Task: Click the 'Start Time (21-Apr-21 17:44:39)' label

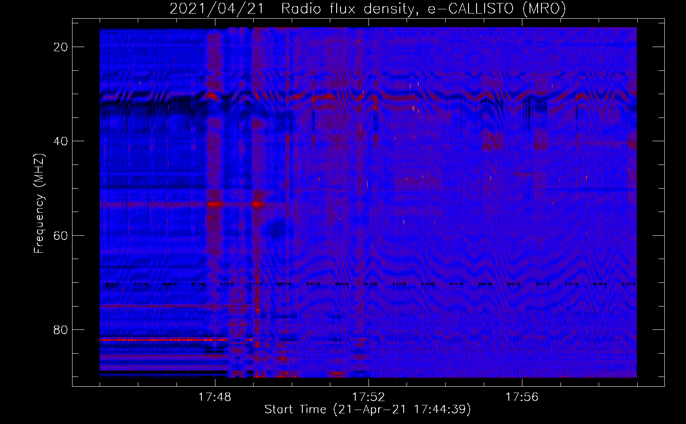Action: coord(368,410)
